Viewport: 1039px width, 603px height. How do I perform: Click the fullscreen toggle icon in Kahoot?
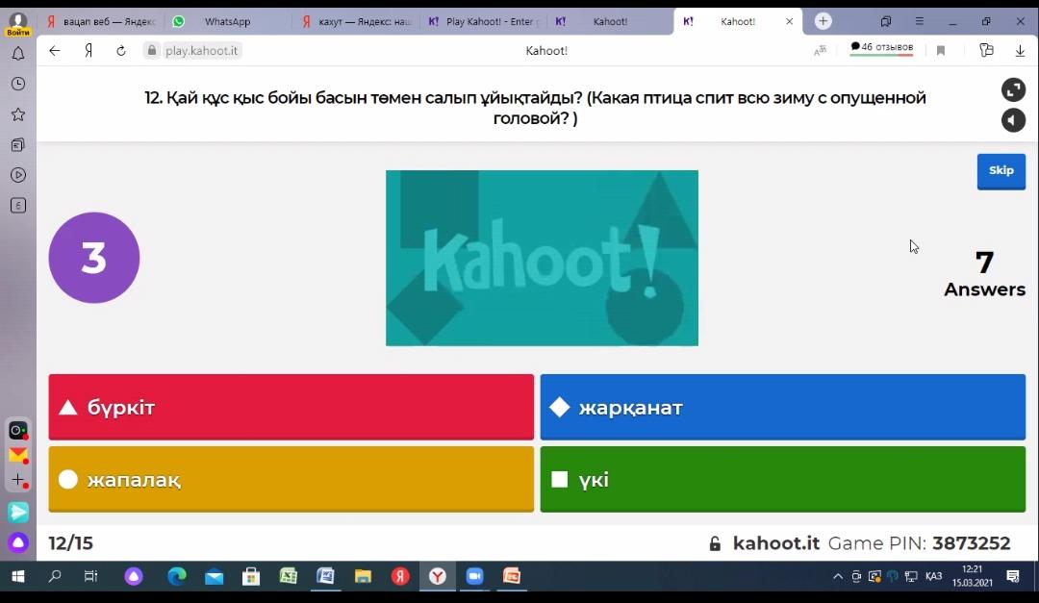tap(1013, 89)
